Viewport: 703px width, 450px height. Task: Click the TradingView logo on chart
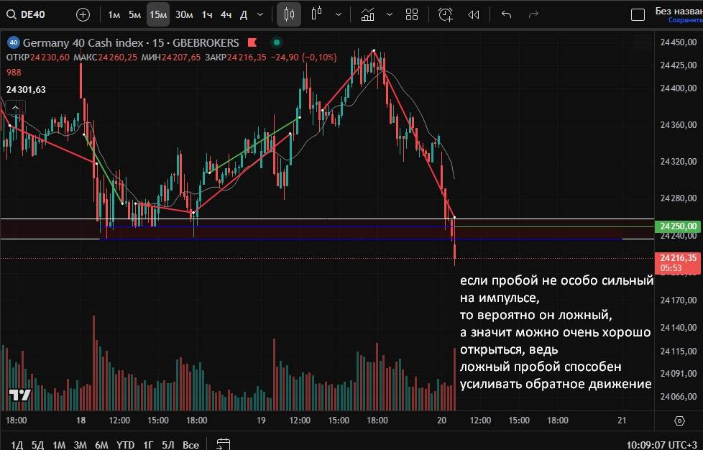tap(19, 395)
